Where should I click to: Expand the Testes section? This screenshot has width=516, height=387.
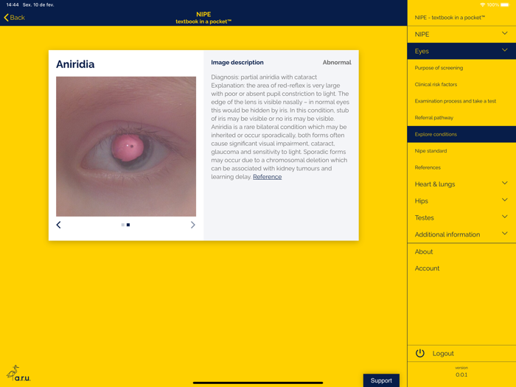(461, 217)
